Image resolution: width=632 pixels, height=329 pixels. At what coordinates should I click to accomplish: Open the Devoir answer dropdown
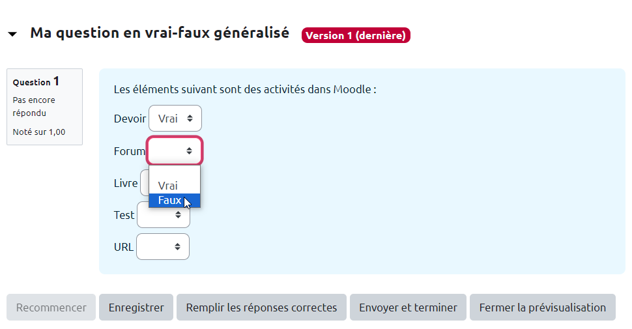click(x=175, y=119)
